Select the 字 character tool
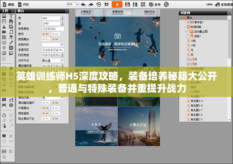233x164 pixels. pyautogui.click(x=4, y=48)
